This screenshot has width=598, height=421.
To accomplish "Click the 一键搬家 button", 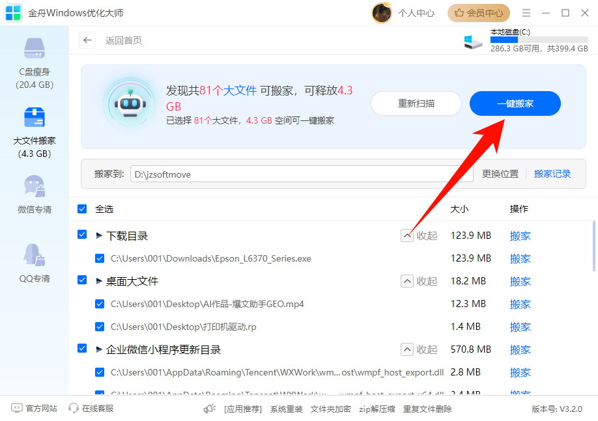I will [515, 103].
